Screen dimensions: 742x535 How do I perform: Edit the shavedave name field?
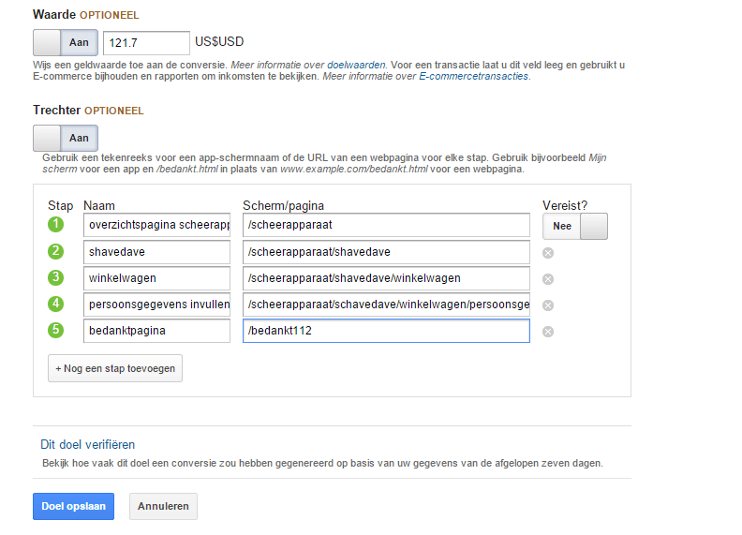pyautogui.click(x=156, y=252)
